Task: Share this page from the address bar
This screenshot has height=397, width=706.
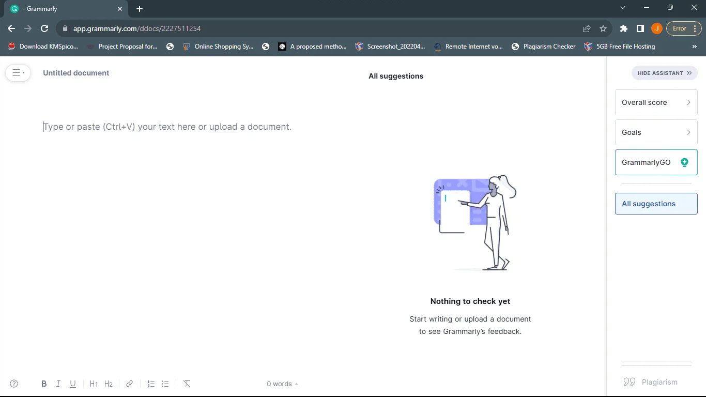Action: (587, 28)
